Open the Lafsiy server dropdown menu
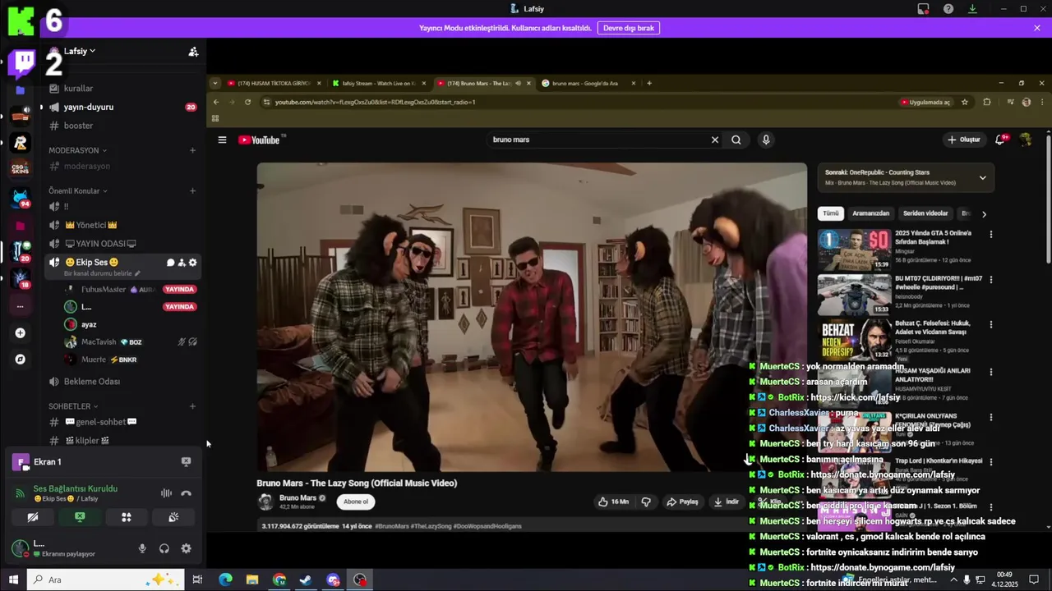1052x591 pixels. [80, 51]
